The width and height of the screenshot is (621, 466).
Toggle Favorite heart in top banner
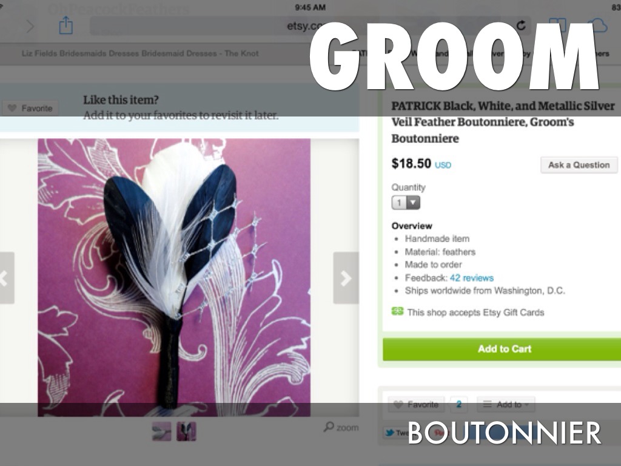click(30, 108)
